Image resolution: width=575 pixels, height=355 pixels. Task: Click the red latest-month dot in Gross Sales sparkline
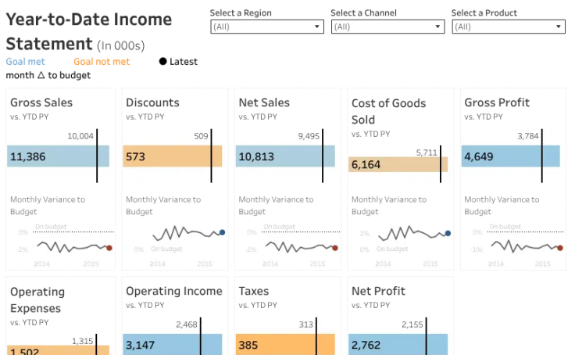click(109, 248)
